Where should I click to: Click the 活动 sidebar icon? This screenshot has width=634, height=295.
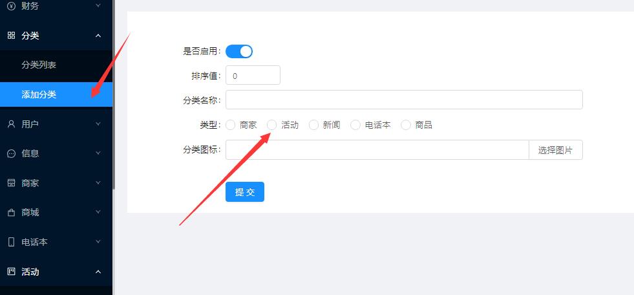12,271
